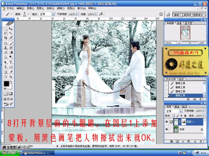Open the 滤镜 menu

(x=61, y=8)
